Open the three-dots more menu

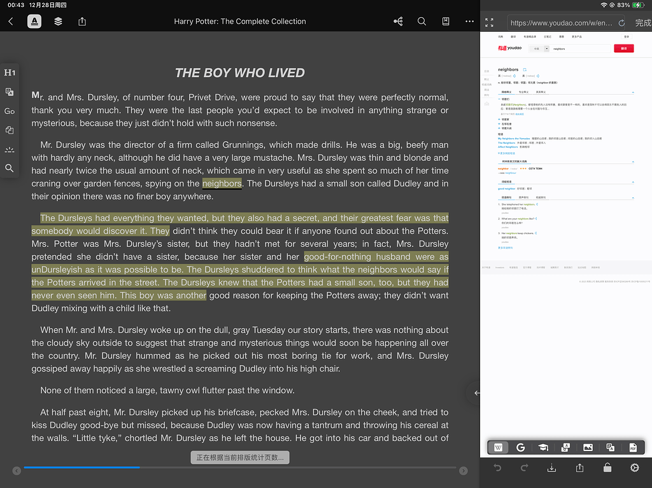tap(470, 22)
